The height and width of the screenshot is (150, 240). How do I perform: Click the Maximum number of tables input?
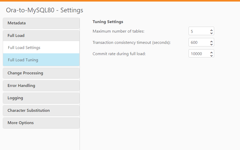coord(198,31)
